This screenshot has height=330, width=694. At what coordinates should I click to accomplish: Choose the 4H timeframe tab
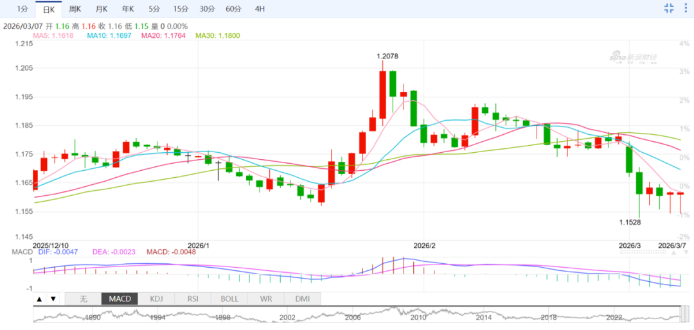coord(260,9)
